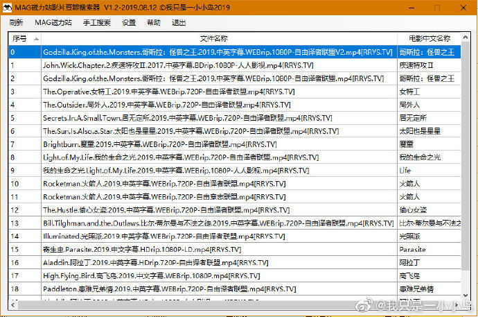Image resolution: width=478 pixels, height=317 pixels.
Task: Click 患难兄弟情 Chinese title cell
Action: [x=429, y=289]
